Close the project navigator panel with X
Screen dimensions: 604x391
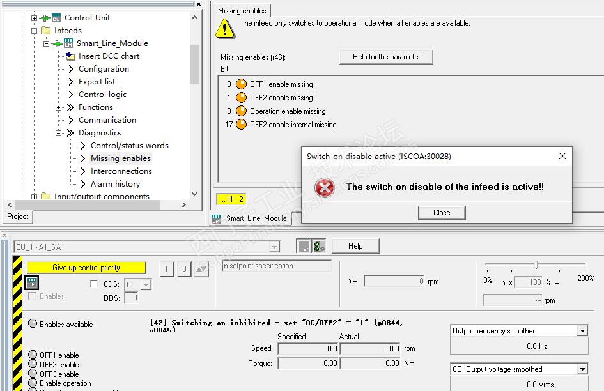pos(198,4)
